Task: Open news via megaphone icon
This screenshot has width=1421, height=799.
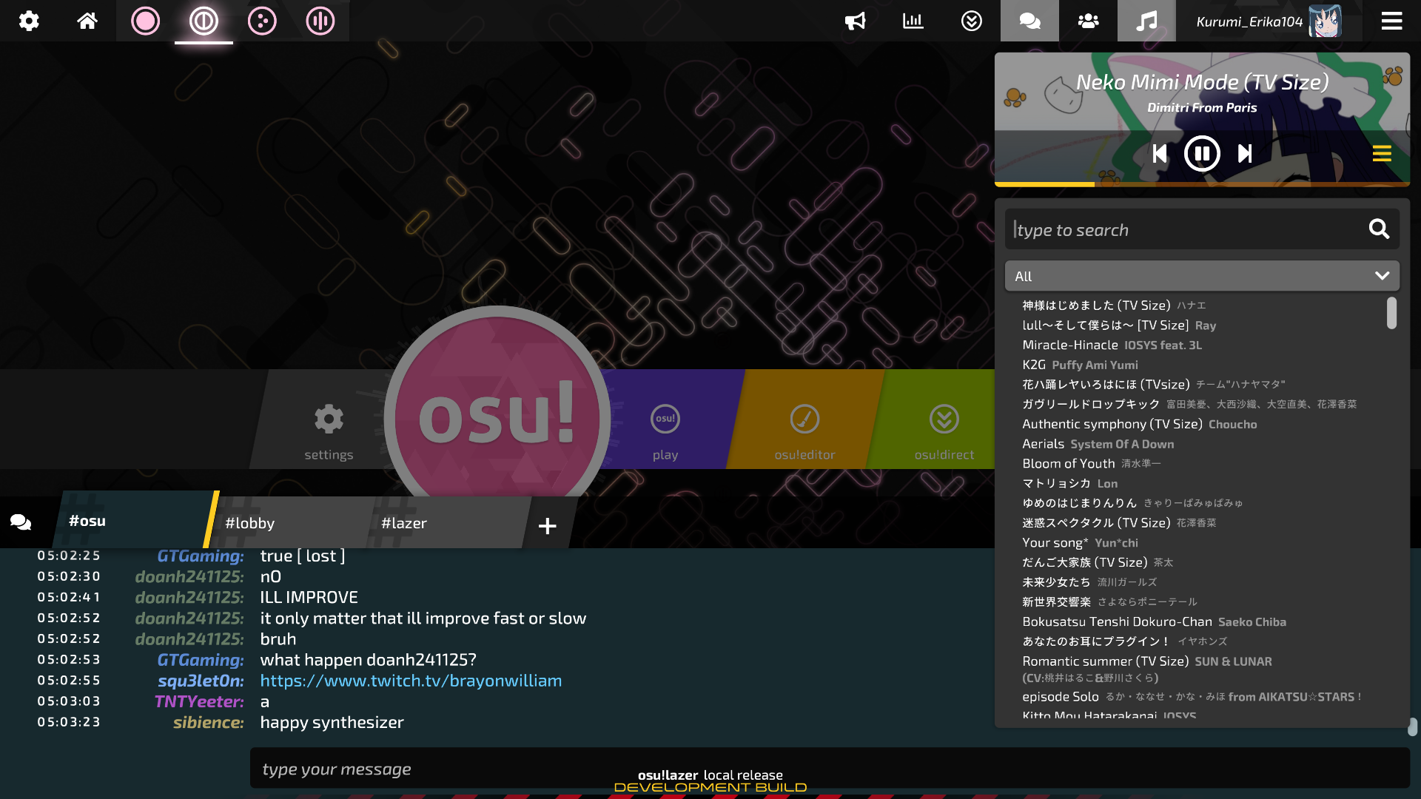Action: coord(855,21)
